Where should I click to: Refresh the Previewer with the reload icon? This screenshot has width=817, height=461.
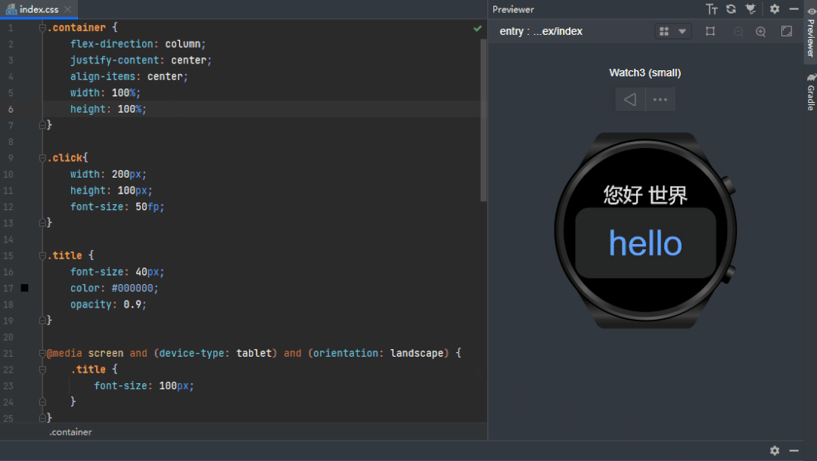pos(731,9)
